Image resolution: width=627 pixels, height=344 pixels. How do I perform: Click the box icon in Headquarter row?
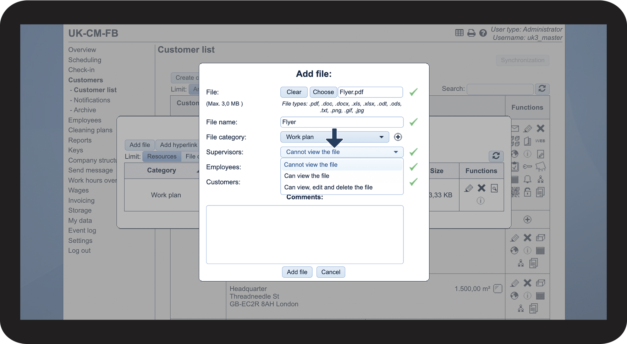540,283
